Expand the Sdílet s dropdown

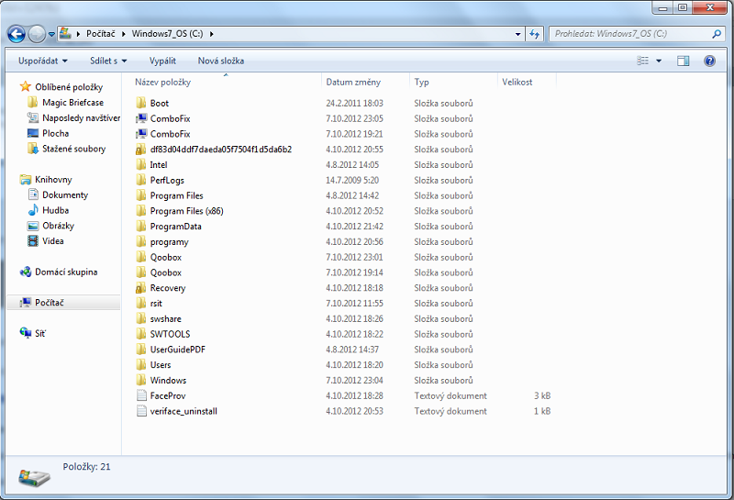click(x=108, y=61)
